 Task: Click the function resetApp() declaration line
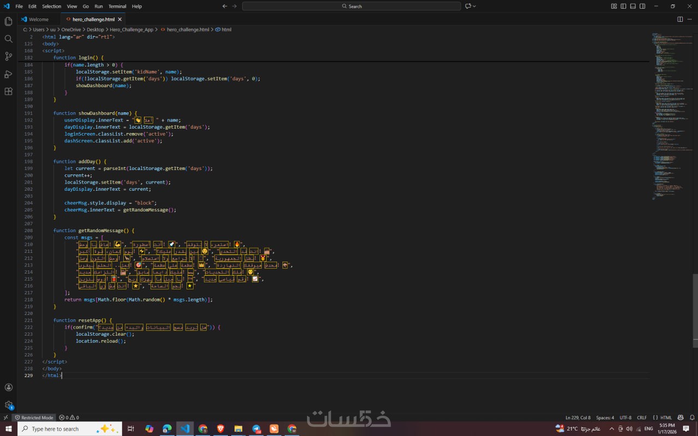(82, 320)
